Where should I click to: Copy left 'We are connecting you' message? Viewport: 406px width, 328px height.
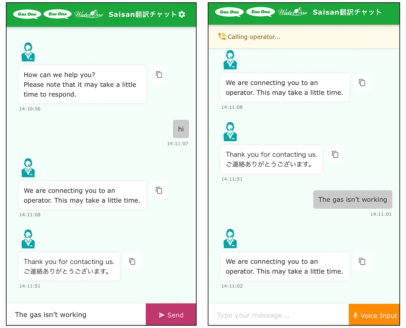159,191
